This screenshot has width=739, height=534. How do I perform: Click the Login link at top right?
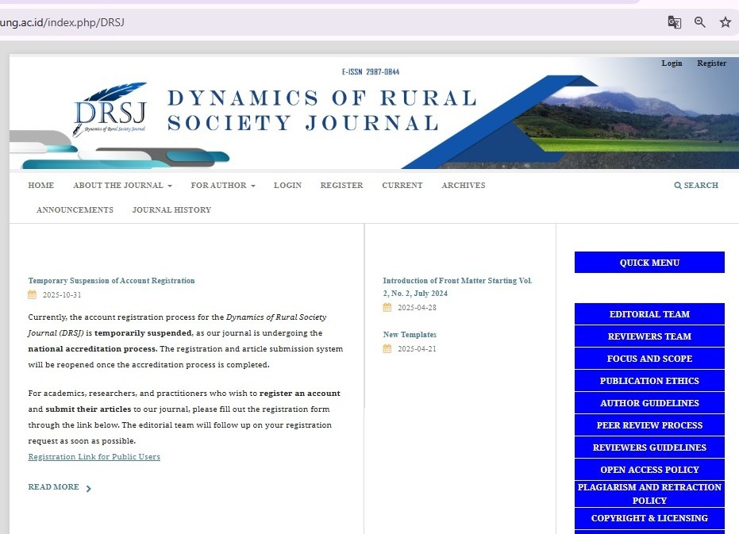(x=672, y=63)
